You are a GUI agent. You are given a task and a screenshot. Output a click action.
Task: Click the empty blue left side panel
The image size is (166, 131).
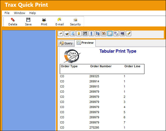coord(29,80)
